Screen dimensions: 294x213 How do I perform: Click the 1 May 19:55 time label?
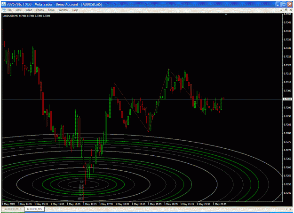155,204
